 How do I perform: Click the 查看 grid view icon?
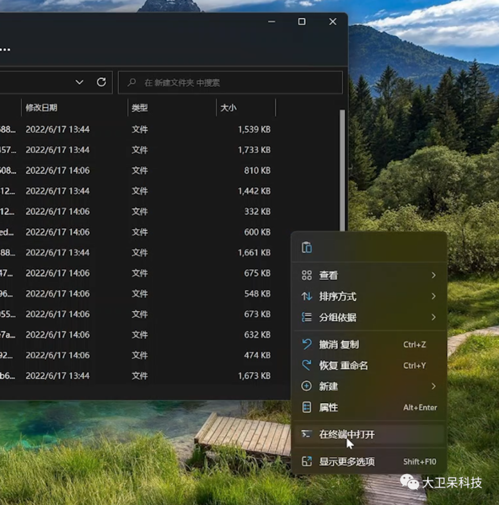pos(306,275)
